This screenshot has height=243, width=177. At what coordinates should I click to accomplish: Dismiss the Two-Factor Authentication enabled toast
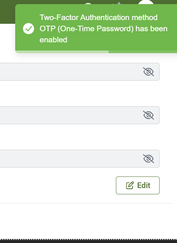[x=96, y=29]
